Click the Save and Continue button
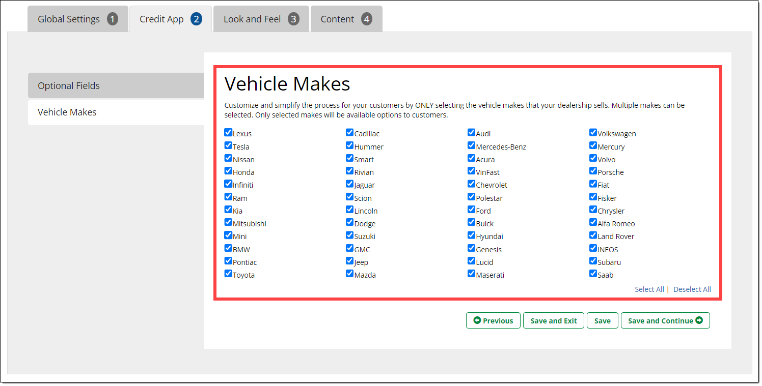762x386 pixels. tap(665, 320)
